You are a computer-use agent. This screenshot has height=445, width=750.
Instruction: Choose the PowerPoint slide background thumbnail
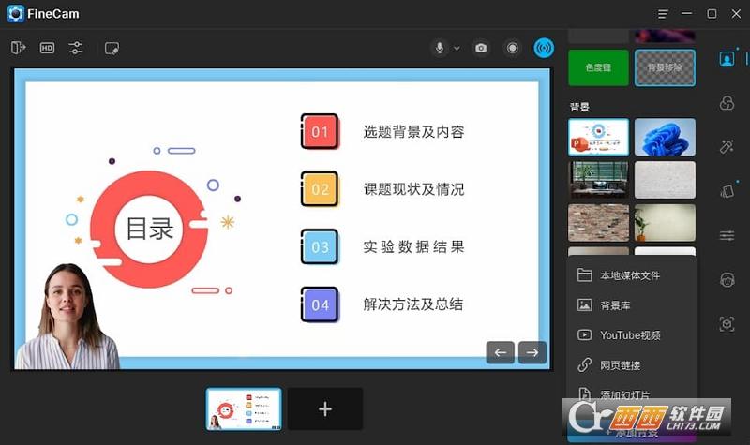(x=598, y=137)
